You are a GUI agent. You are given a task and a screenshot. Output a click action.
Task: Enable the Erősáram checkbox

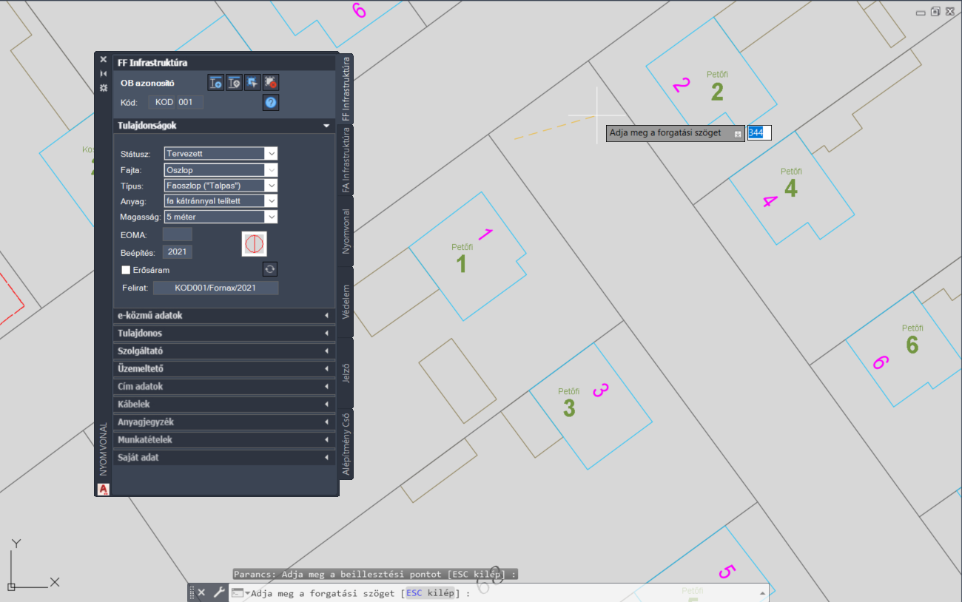pyautogui.click(x=126, y=270)
